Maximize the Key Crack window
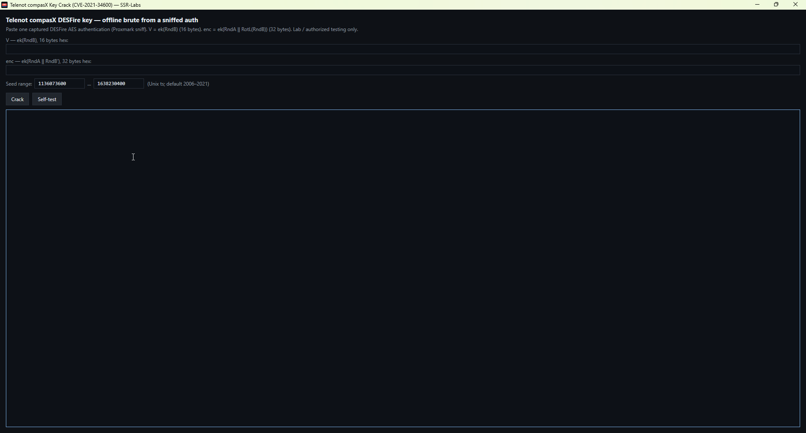Viewport: 806px width, 433px height. tap(777, 5)
